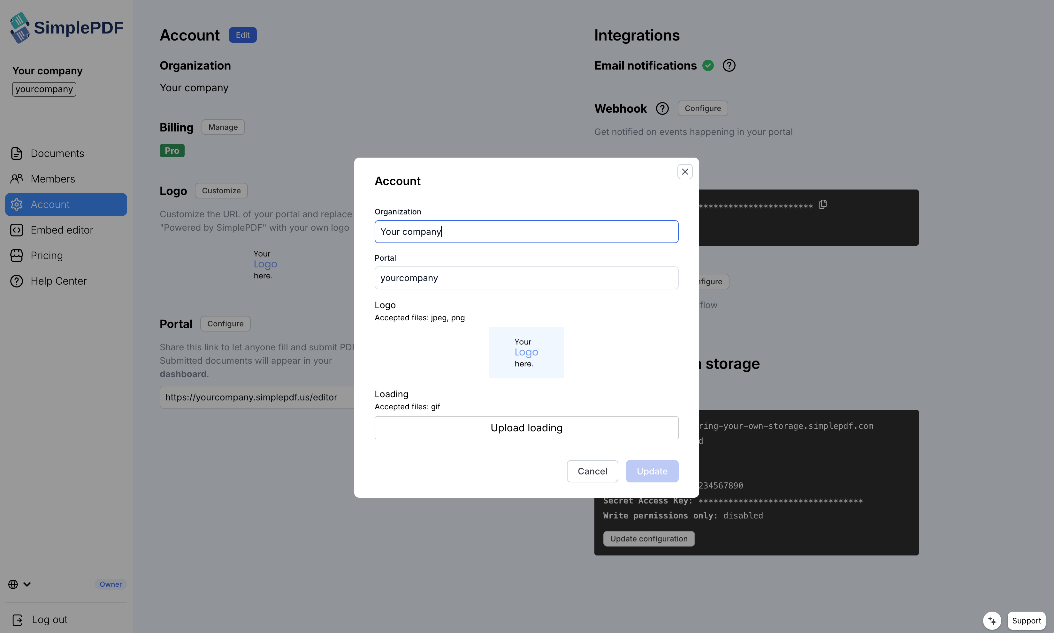Click the Webhook help question mark
Image resolution: width=1054 pixels, height=633 pixels.
point(662,108)
